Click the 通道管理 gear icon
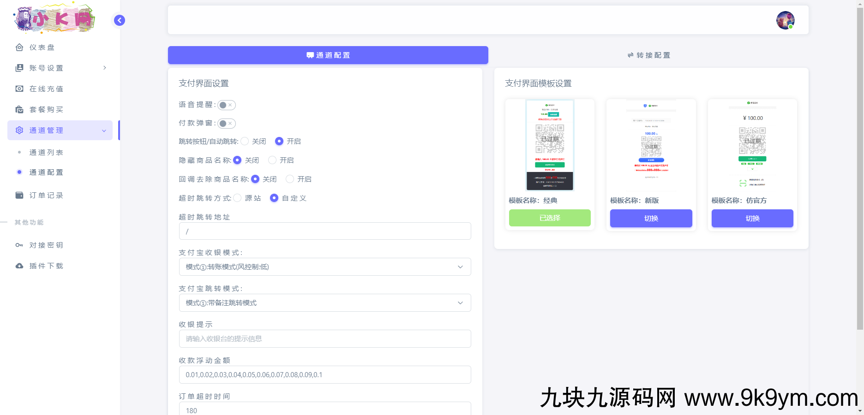Viewport: 864px width, 415px height. pos(19,130)
